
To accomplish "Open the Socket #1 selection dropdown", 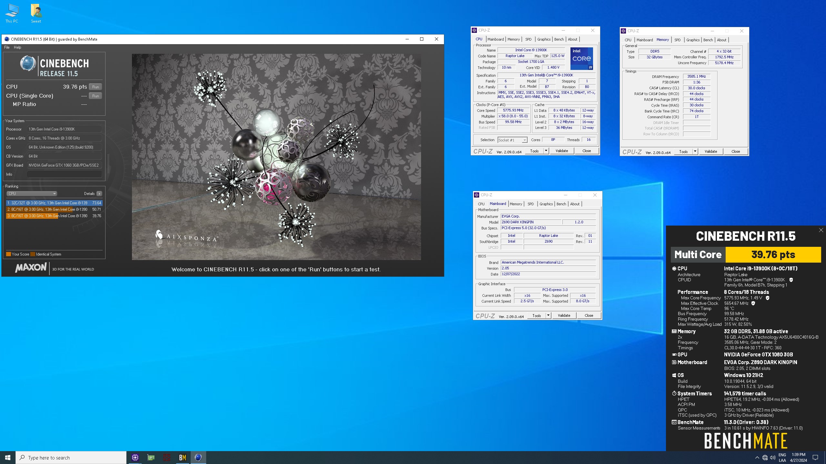I will 512,140.
